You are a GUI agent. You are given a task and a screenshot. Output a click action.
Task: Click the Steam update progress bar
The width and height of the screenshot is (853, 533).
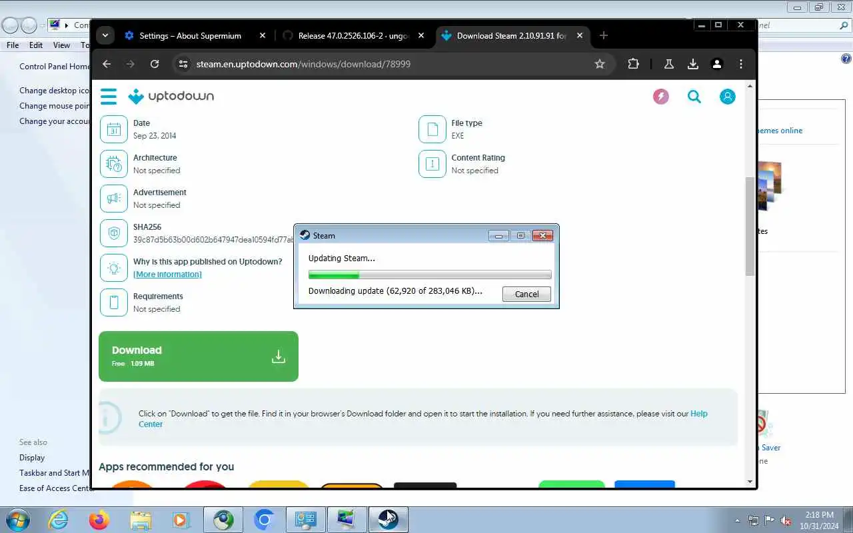click(x=430, y=274)
